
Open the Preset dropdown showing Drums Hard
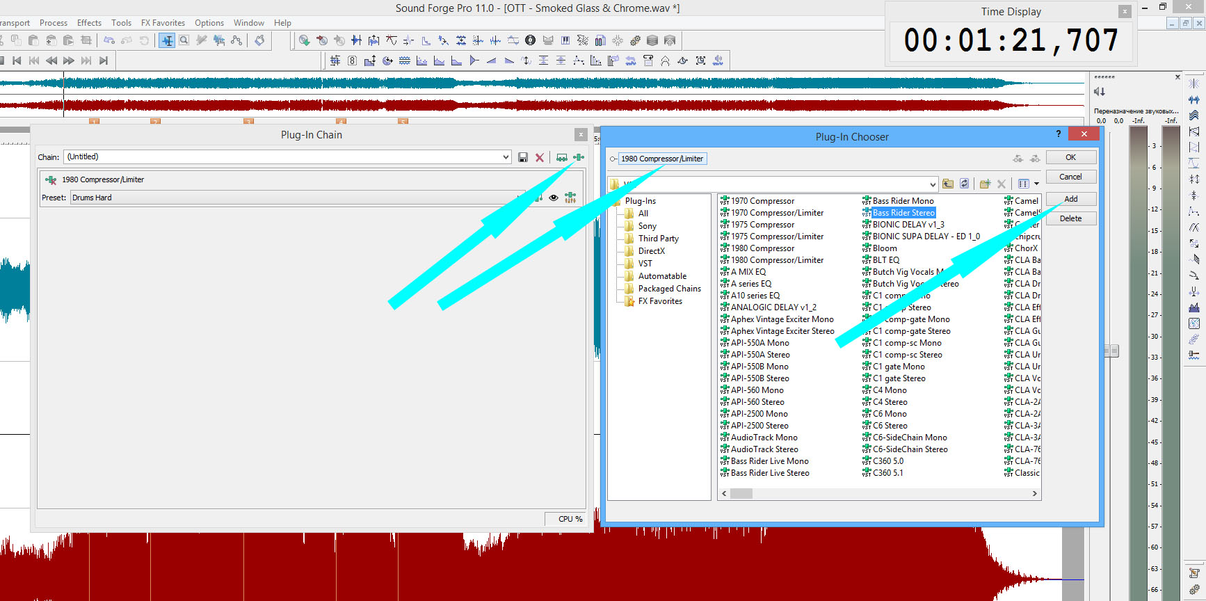tap(298, 198)
